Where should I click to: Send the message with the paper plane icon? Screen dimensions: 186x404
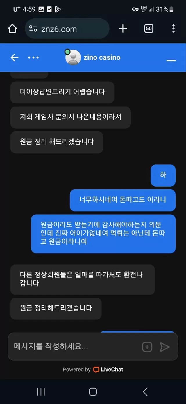(x=165, y=347)
